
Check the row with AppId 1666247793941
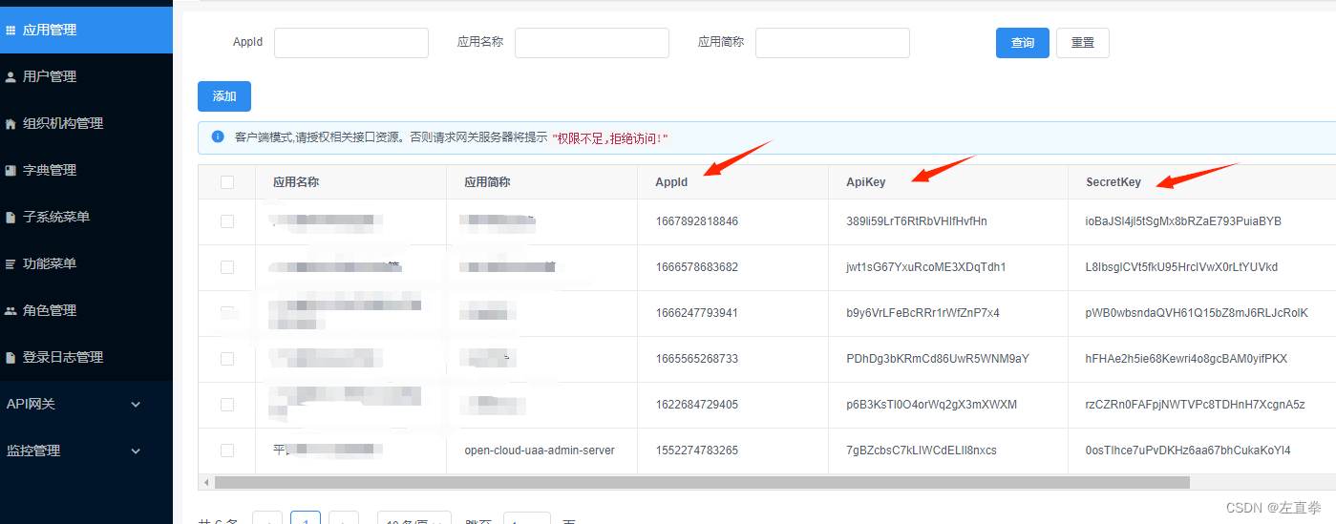tap(227, 313)
